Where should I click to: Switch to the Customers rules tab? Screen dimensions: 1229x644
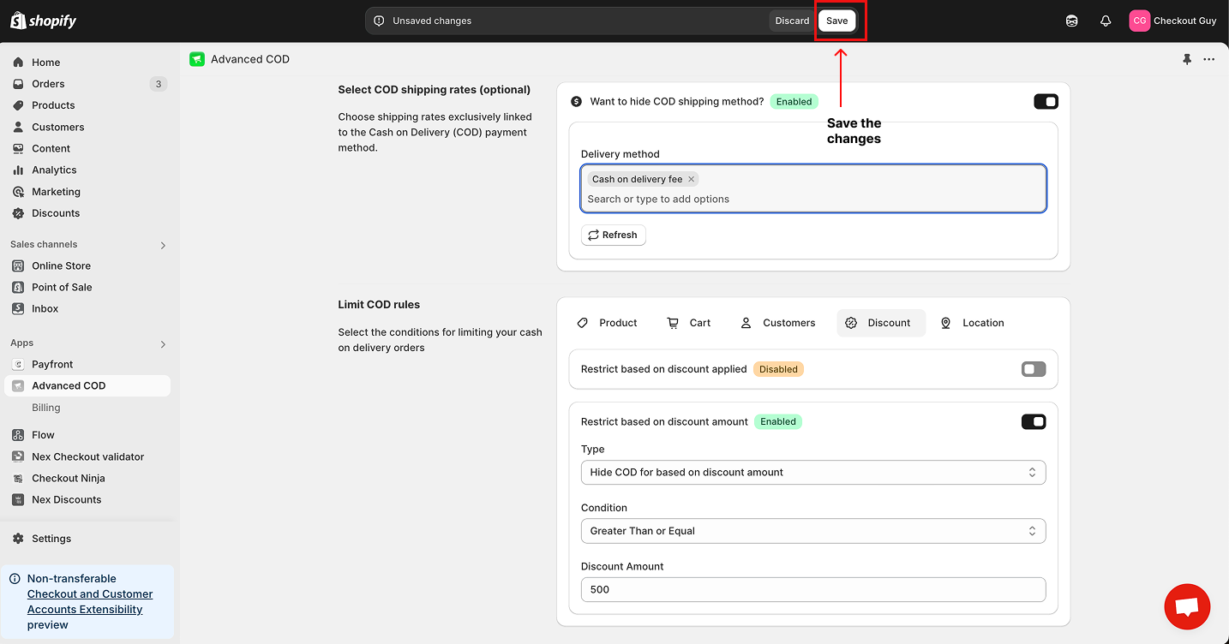pos(777,323)
